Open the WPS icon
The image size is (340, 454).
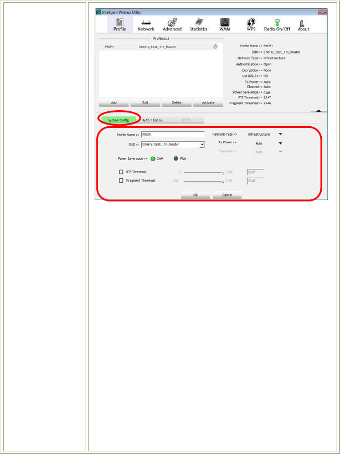[x=251, y=22]
